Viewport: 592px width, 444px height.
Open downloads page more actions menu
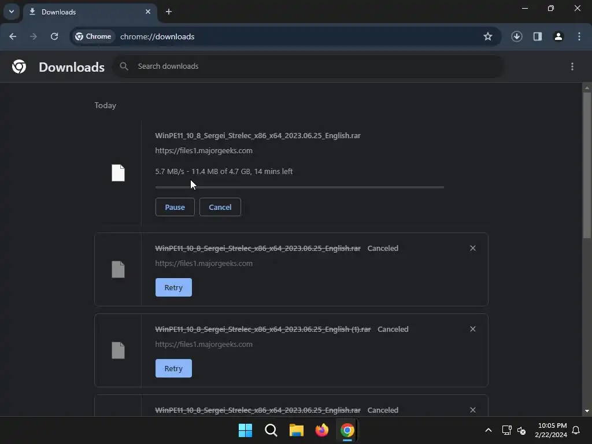pyautogui.click(x=572, y=66)
